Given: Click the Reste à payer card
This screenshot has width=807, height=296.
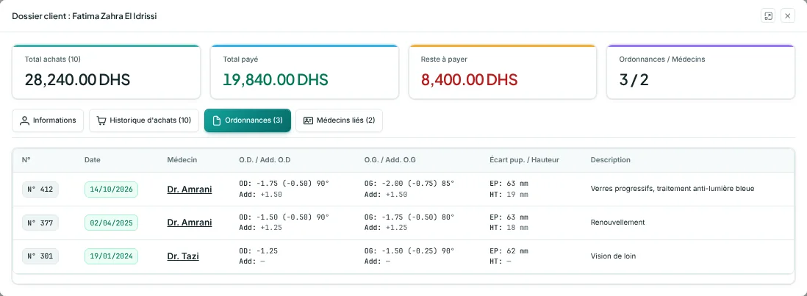Looking at the screenshot, I should pos(502,71).
